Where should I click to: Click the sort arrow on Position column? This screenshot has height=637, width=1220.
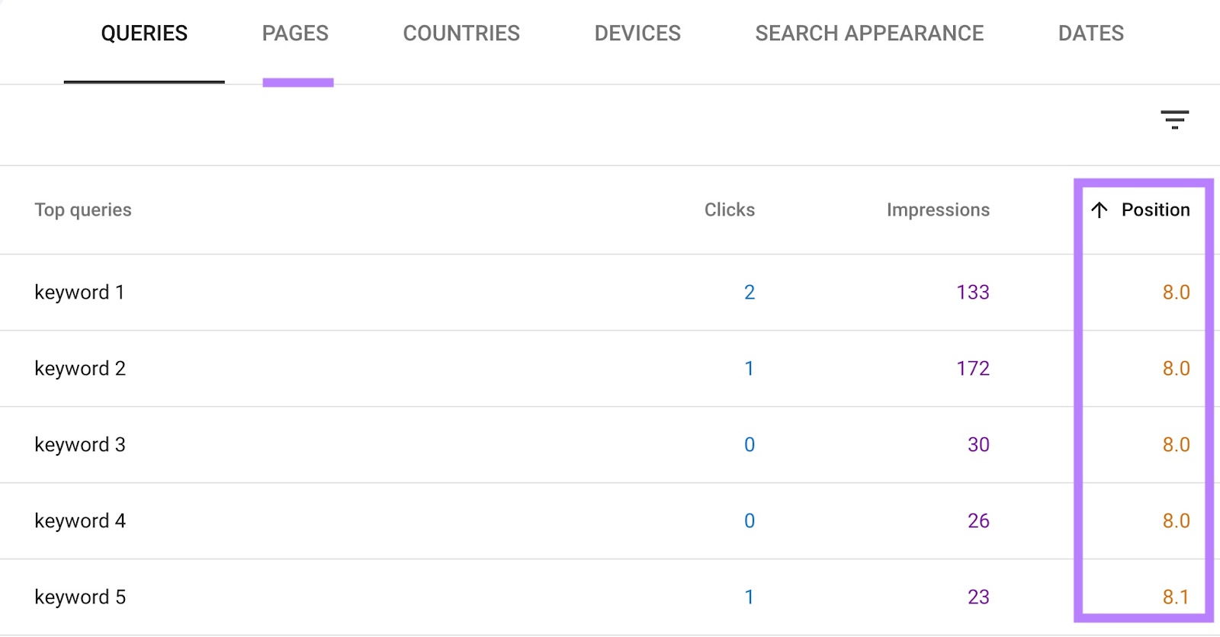[1099, 210]
